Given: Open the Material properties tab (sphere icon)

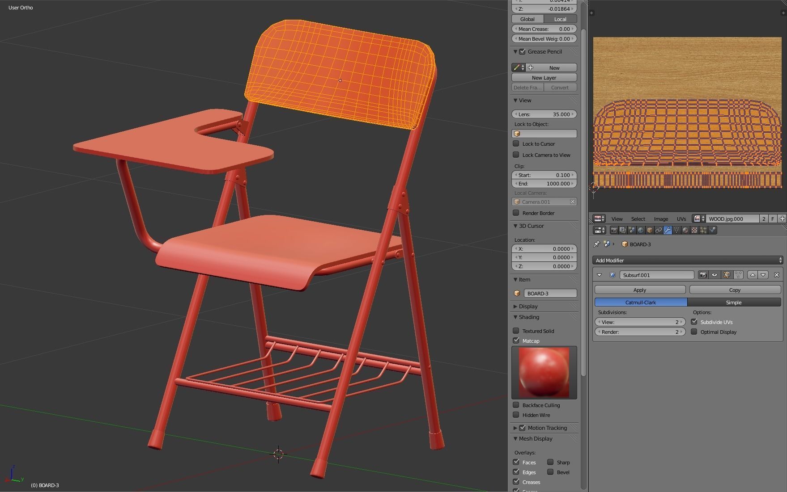Looking at the screenshot, I should tap(685, 230).
